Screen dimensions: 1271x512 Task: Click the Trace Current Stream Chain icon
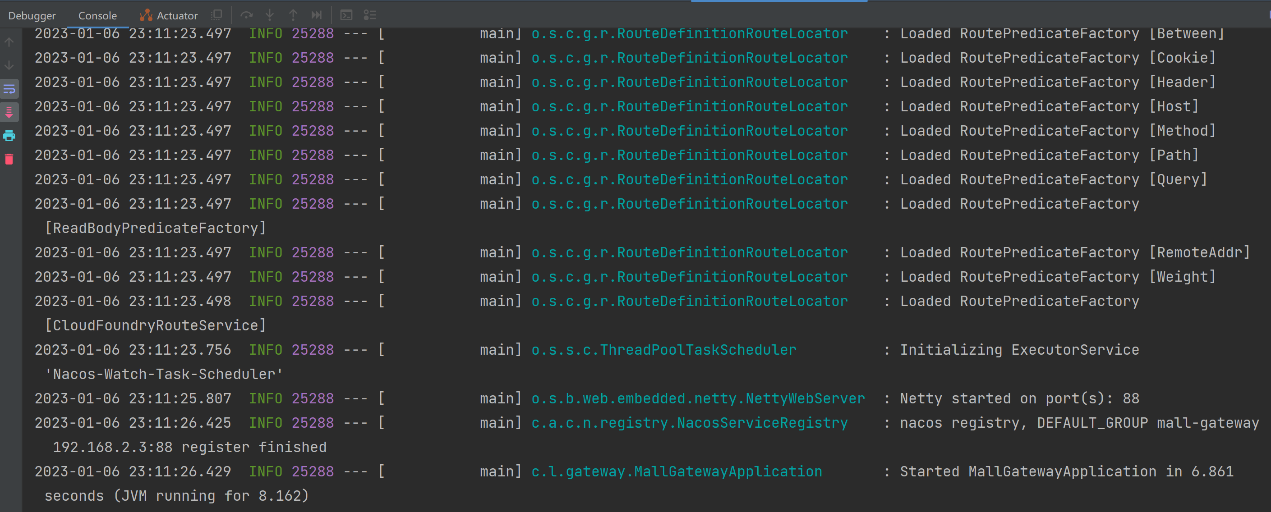click(369, 15)
